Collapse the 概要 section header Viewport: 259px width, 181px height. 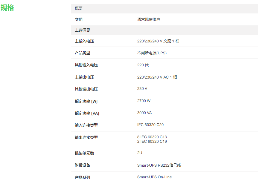coord(79,9)
